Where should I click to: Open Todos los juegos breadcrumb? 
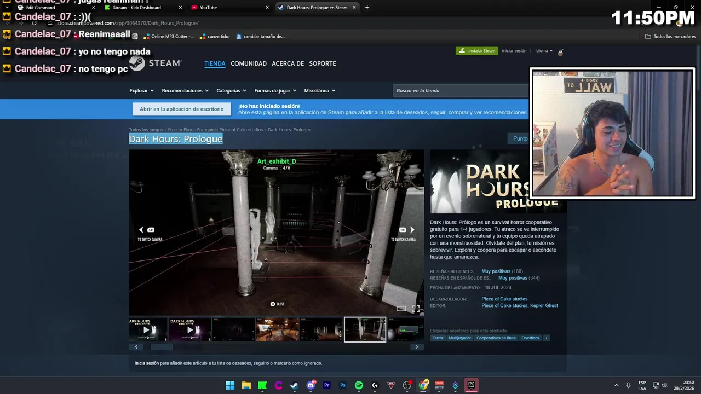coord(146,130)
